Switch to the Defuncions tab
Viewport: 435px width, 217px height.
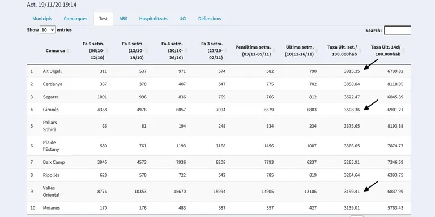pos(210,19)
